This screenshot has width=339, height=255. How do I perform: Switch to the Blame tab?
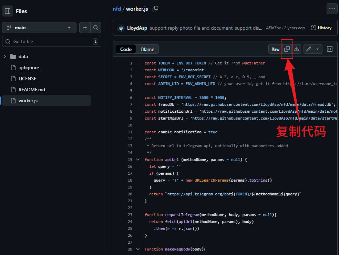(x=147, y=49)
